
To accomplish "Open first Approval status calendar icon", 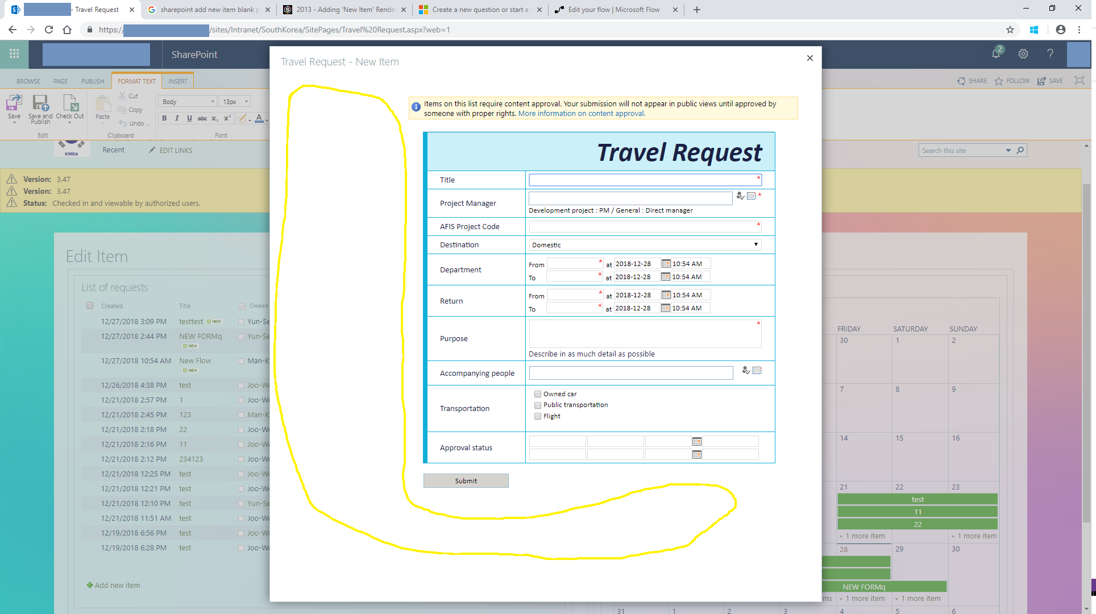I will (x=697, y=442).
